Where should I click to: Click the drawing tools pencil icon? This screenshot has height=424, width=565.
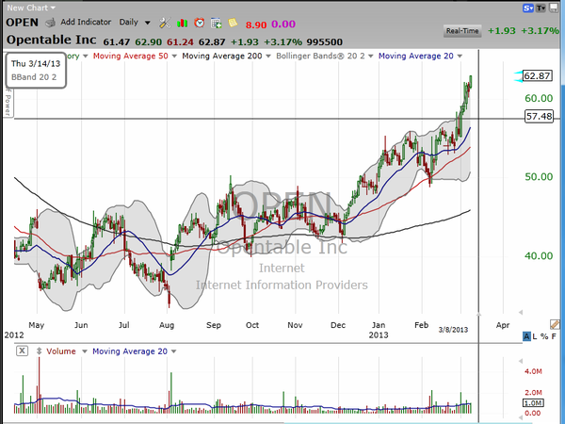[555, 324]
